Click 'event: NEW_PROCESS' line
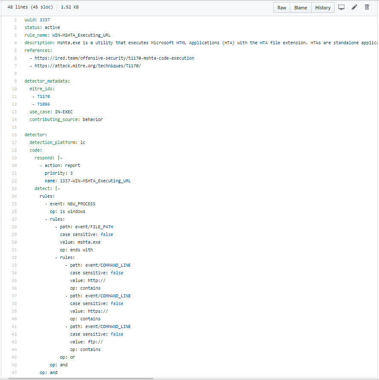Screen dimensions: 379x380 73,204
